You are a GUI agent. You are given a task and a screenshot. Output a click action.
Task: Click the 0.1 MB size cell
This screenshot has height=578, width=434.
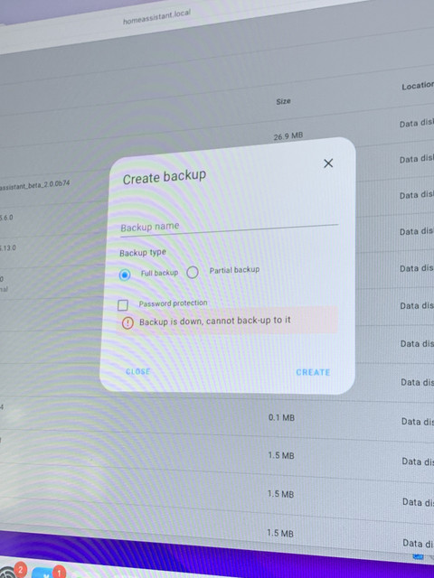(x=281, y=417)
